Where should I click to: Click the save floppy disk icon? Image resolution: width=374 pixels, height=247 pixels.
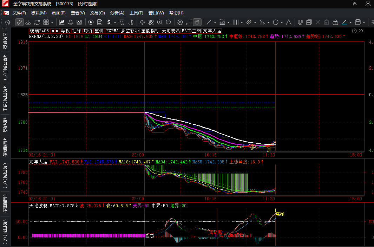click(x=358, y=22)
